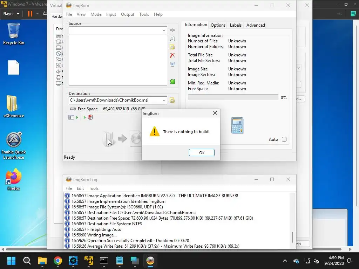
Task: Click VMware notes icon at top right
Action: 353,14
